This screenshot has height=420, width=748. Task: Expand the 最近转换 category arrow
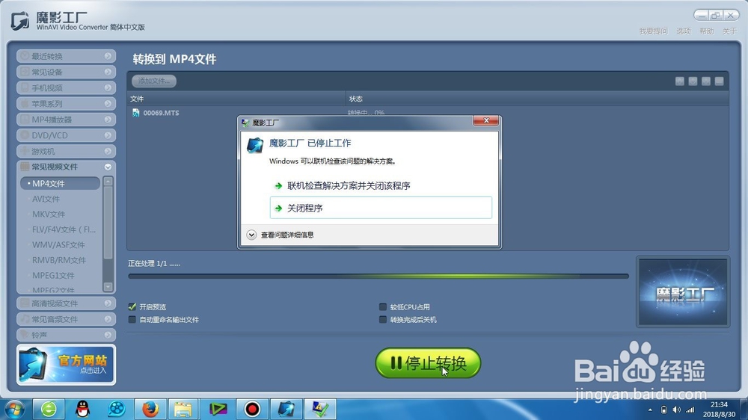[x=108, y=56]
